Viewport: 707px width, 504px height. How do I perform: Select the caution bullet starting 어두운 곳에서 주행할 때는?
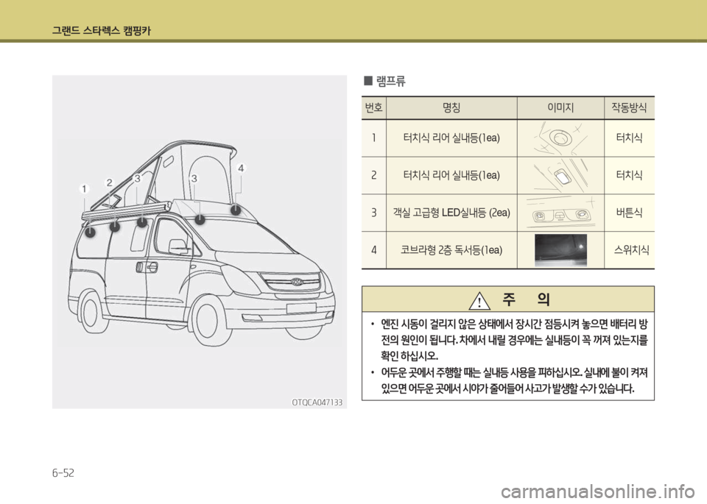coord(510,380)
